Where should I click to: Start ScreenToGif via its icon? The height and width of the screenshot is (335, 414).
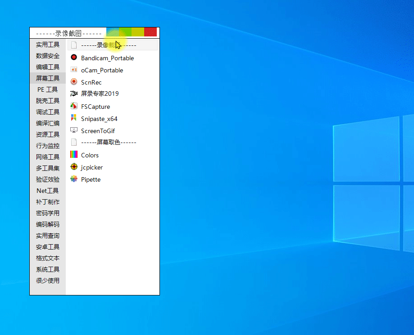click(x=74, y=130)
